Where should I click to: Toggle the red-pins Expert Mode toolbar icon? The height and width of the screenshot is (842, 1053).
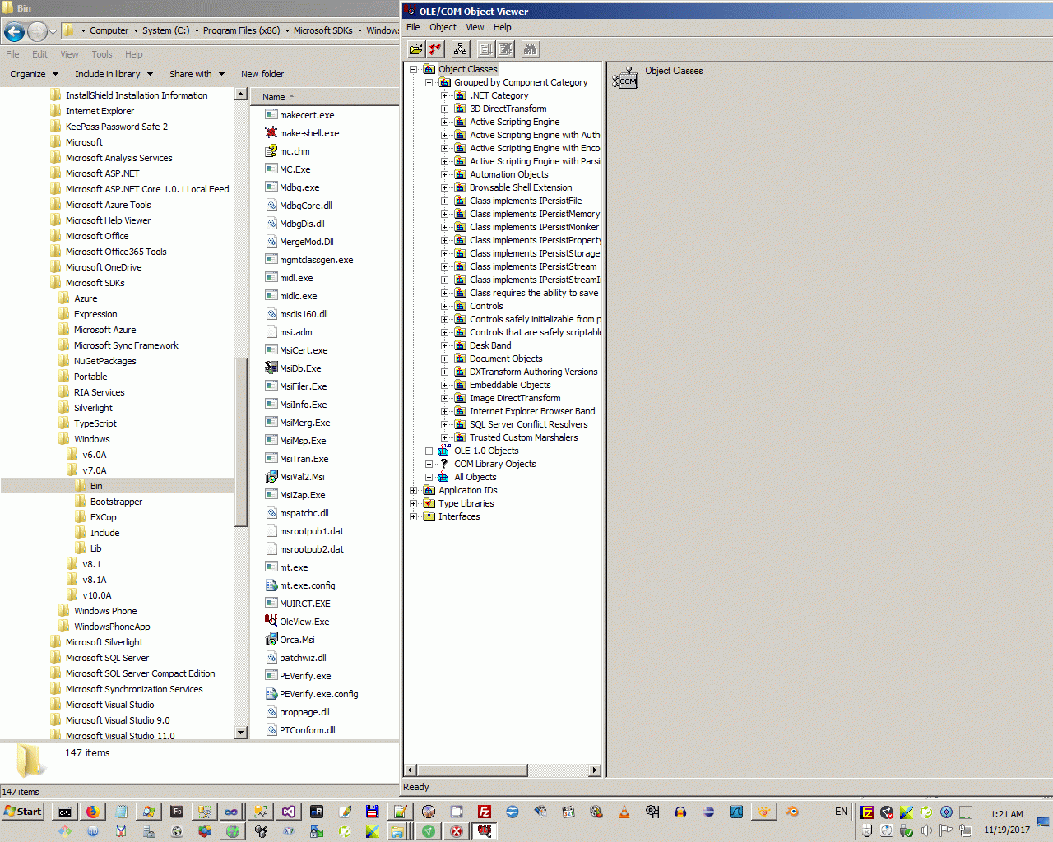coord(435,49)
